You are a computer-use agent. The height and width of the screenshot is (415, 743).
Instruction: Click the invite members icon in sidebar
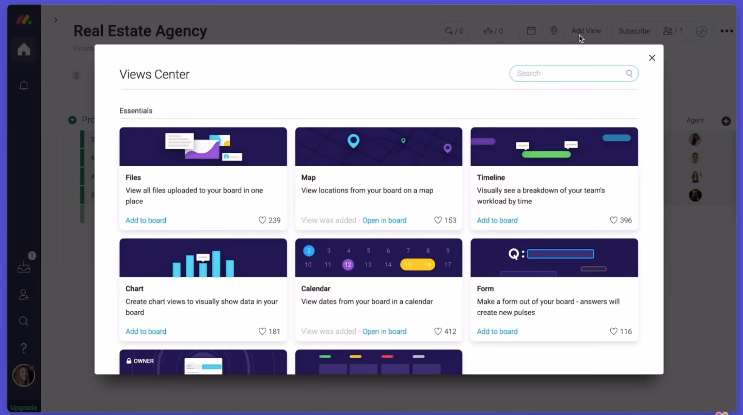pyautogui.click(x=24, y=295)
